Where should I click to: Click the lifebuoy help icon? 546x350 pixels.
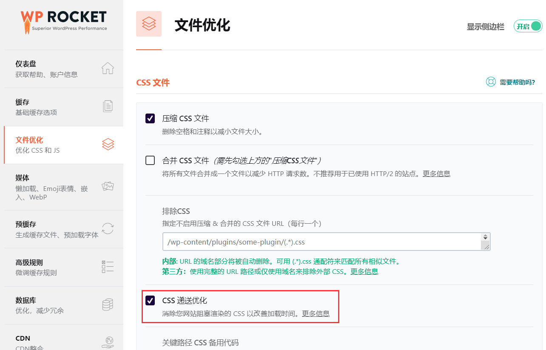coord(491,82)
